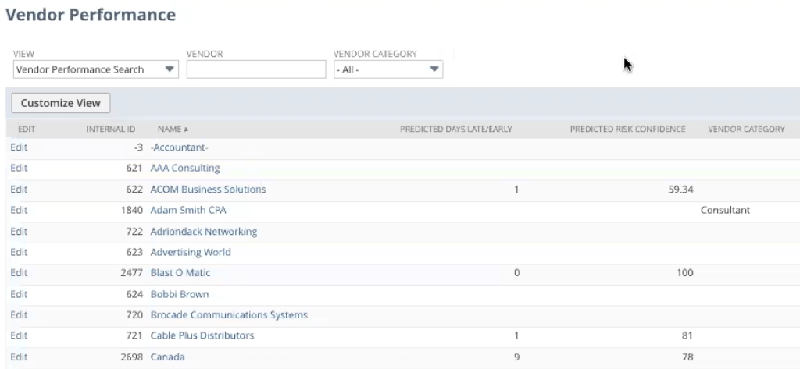Open the Advertising World vendor

191,252
